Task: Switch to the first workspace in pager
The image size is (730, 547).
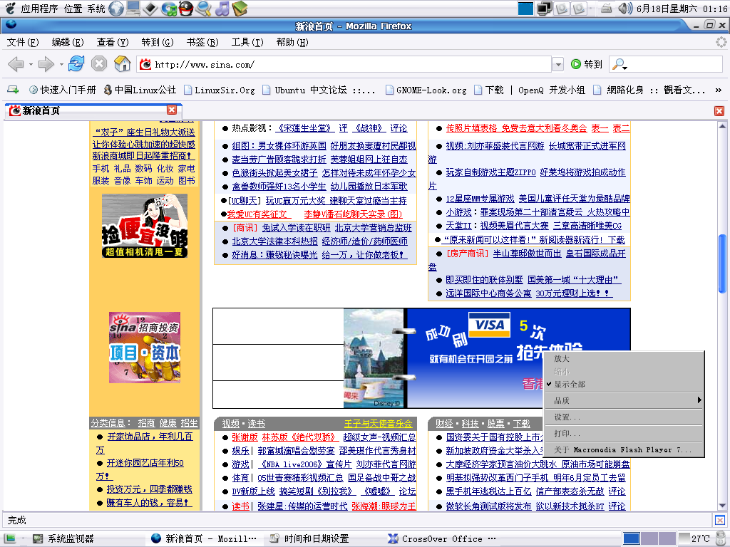Action: (x=631, y=538)
